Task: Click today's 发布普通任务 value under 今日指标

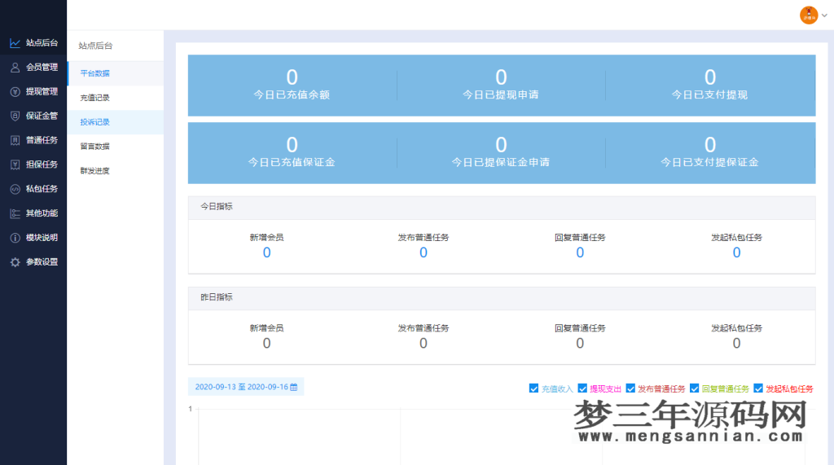Action: 424,252
